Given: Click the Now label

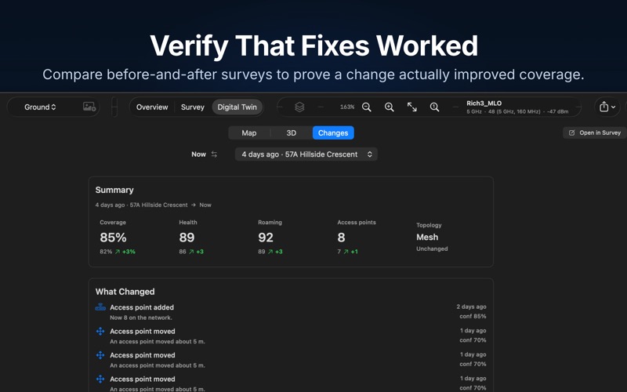Looking at the screenshot, I should 198,154.
